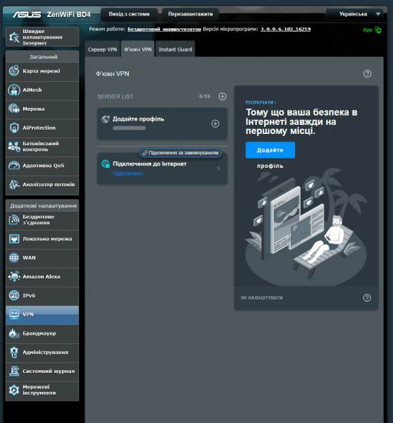Click the Вихід з системи button

coord(129,14)
